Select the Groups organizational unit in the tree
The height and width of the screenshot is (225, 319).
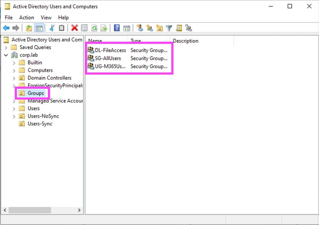point(36,93)
